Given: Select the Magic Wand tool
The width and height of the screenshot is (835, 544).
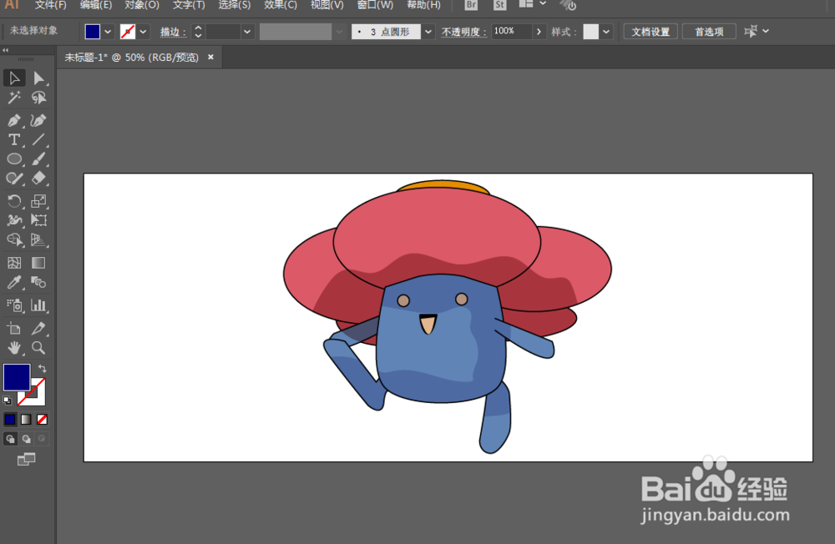Looking at the screenshot, I should pyautogui.click(x=14, y=98).
